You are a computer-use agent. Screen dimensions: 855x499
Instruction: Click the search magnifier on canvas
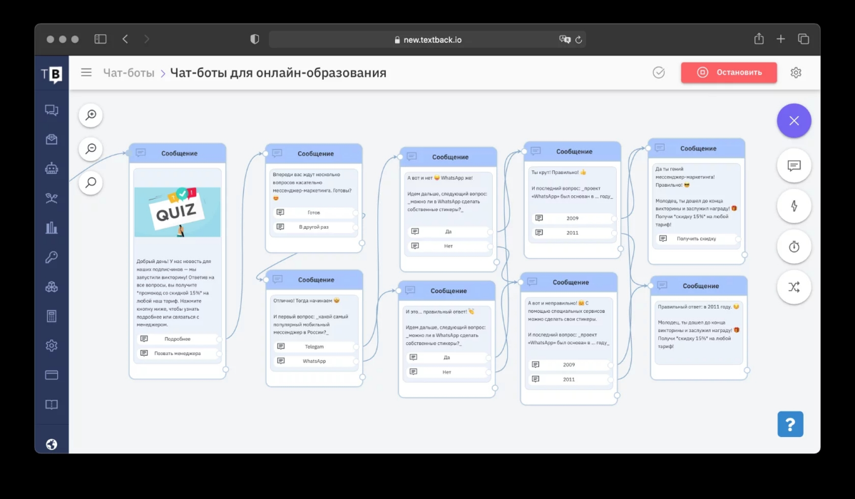tap(91, 182)
